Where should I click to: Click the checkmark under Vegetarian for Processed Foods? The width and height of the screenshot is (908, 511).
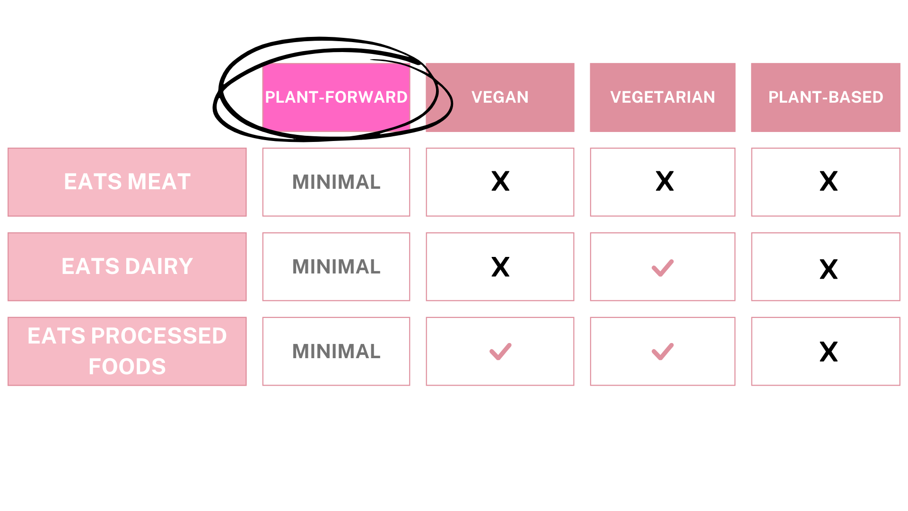pos(663,352)
